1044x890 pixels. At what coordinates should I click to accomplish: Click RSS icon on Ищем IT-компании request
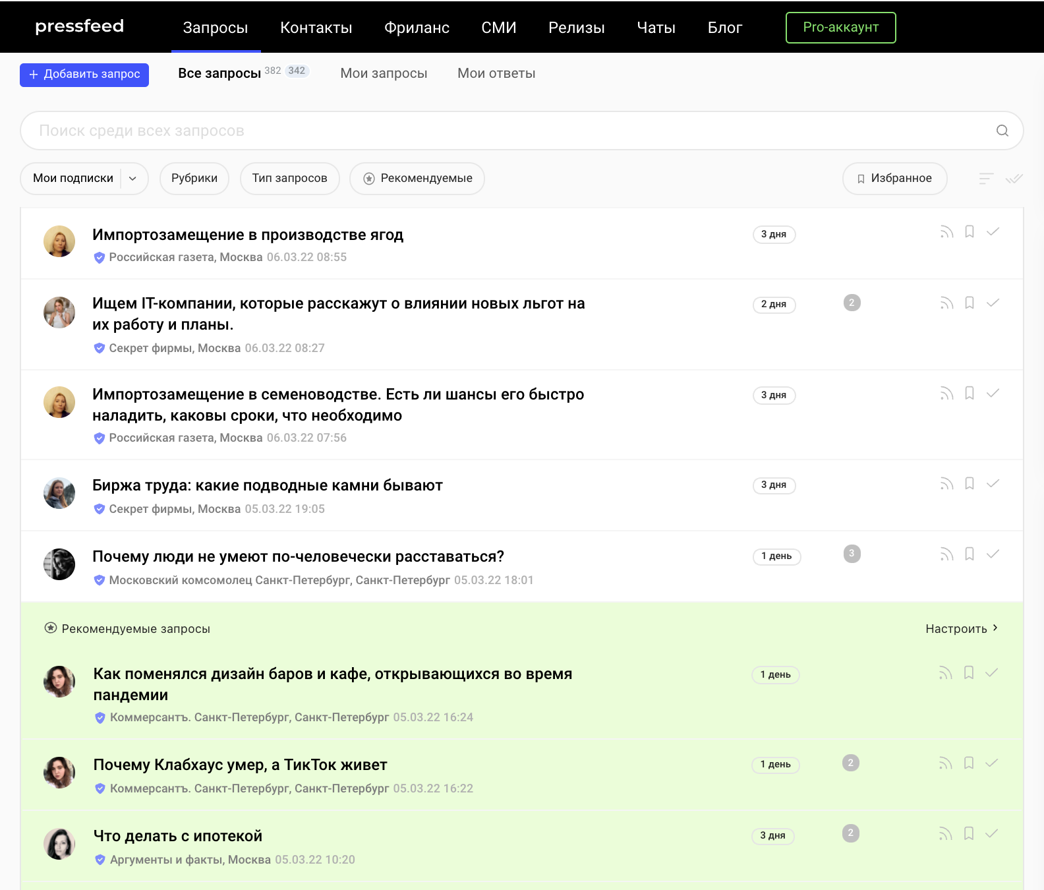coord(946,303)
